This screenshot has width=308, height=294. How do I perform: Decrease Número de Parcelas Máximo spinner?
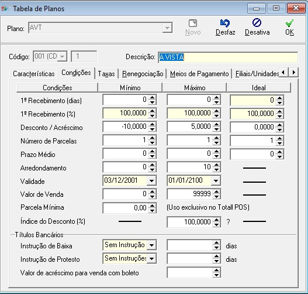pos(216,143)
